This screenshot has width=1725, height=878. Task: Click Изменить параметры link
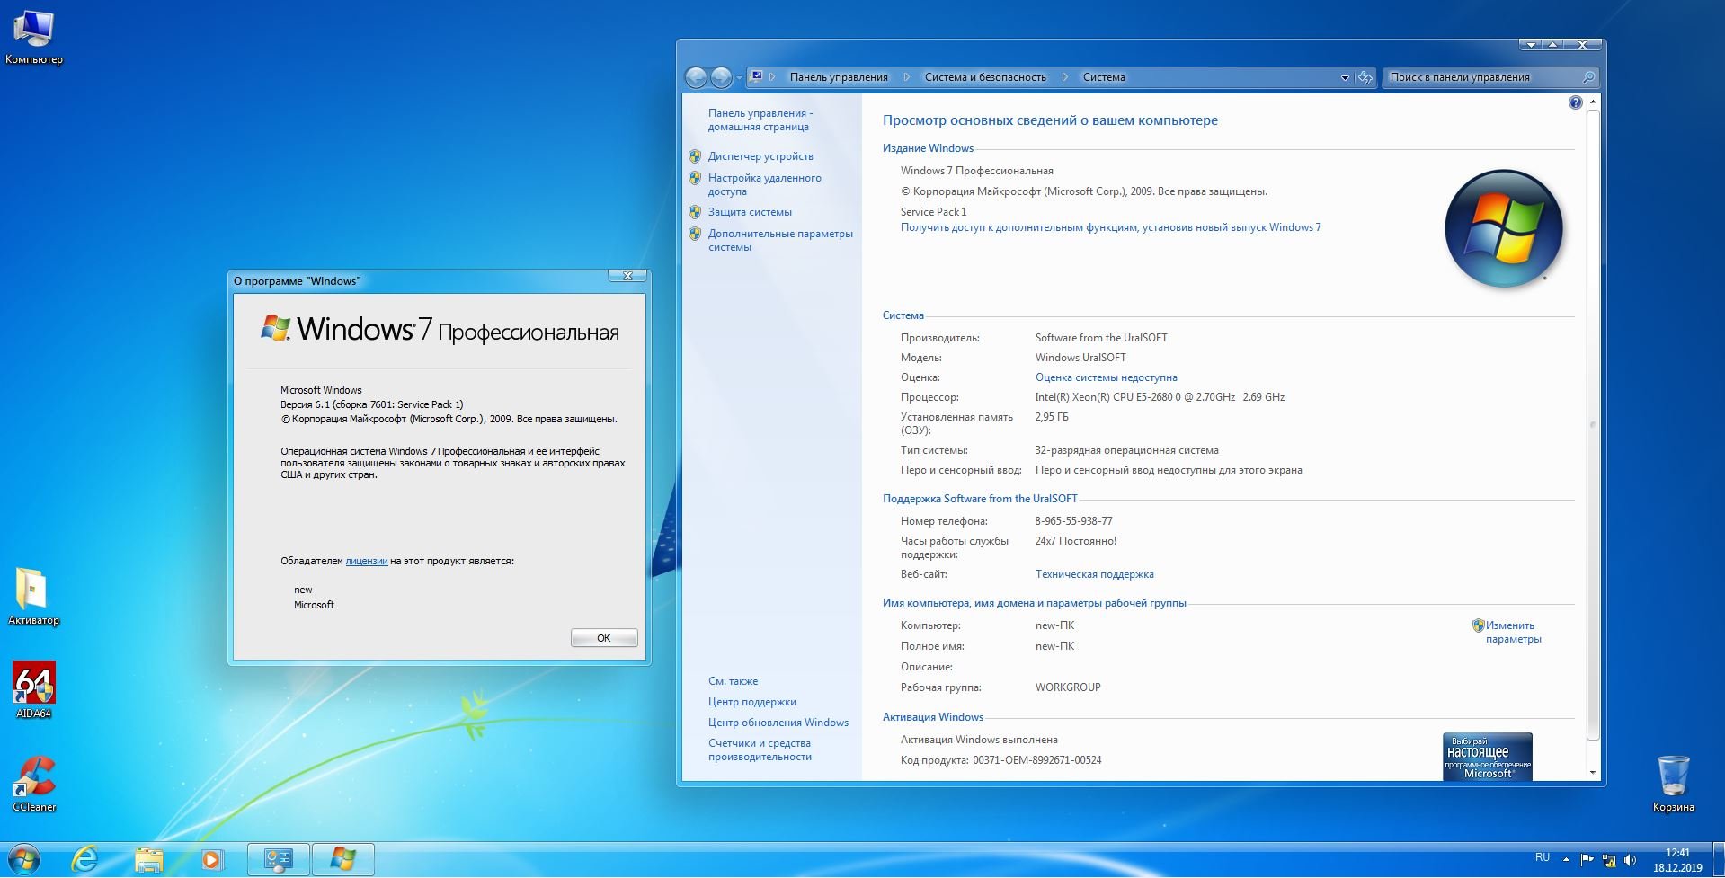[x=1513, y=633]
